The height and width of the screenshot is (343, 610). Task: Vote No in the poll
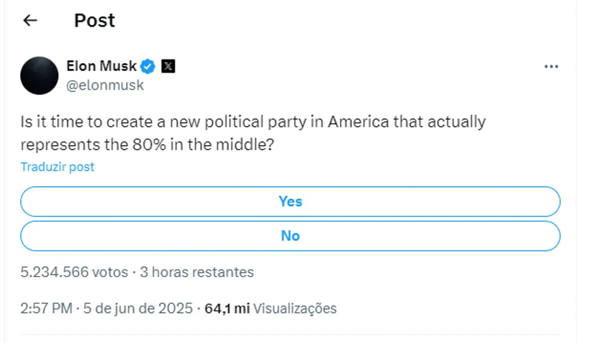coord(290,236)
